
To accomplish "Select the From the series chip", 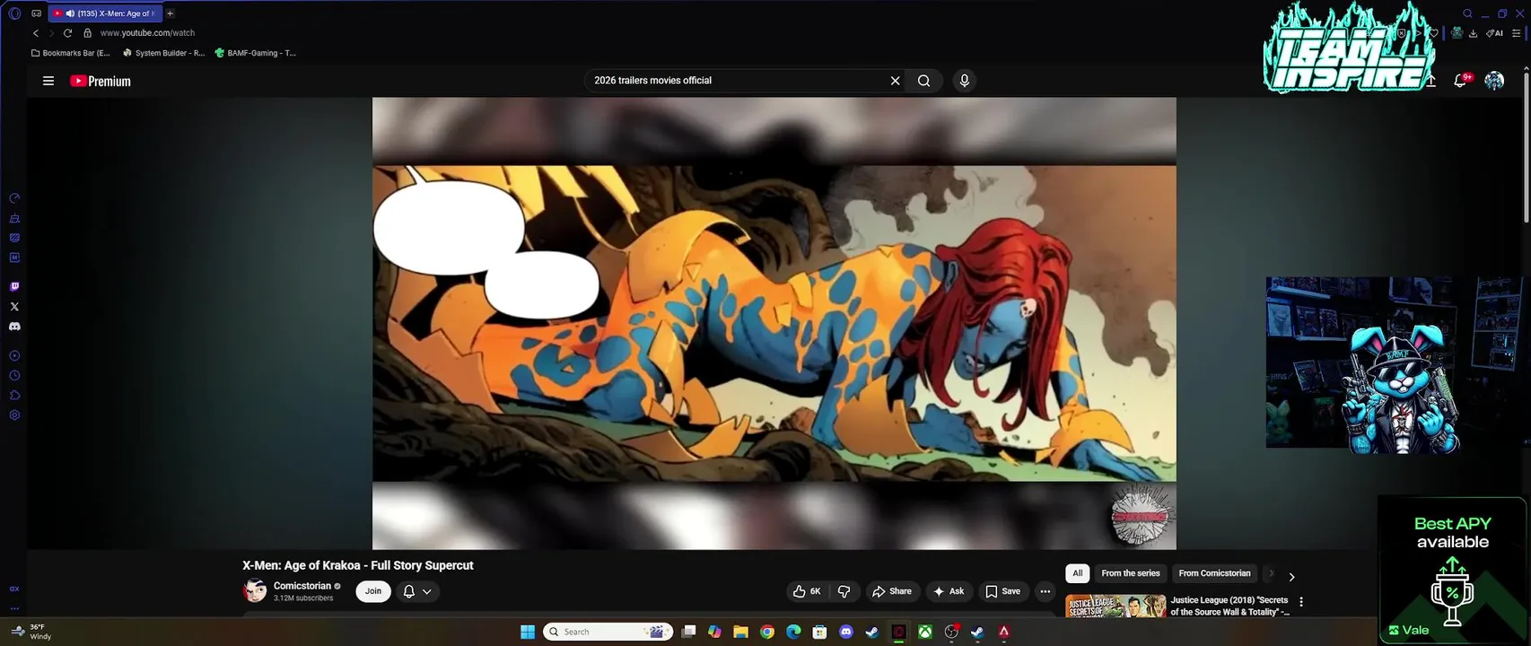I will (x=1131, y=573).
